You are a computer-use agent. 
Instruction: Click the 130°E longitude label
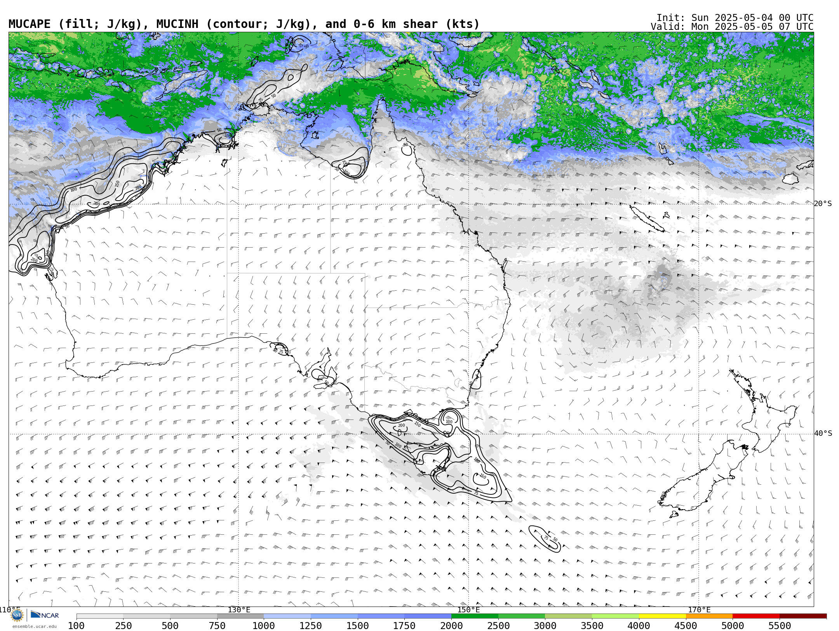[x=239, y=610]
